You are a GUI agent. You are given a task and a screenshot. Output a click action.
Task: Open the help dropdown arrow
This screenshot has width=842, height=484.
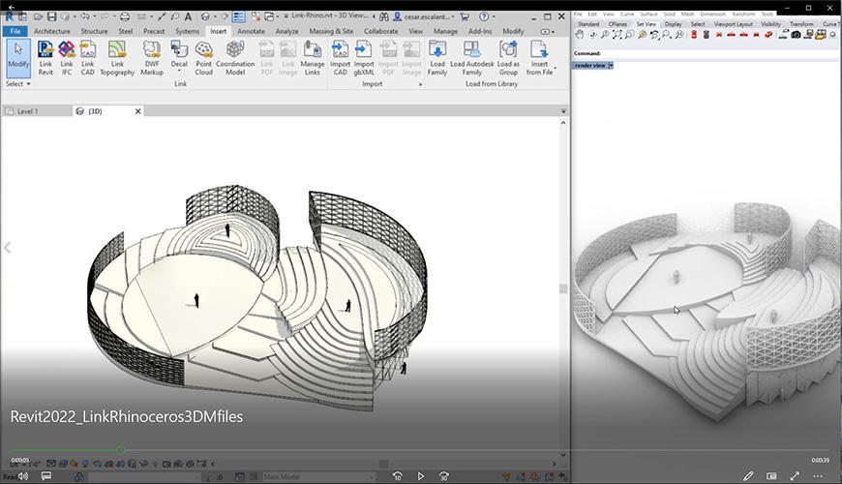(x=494, y=17)
